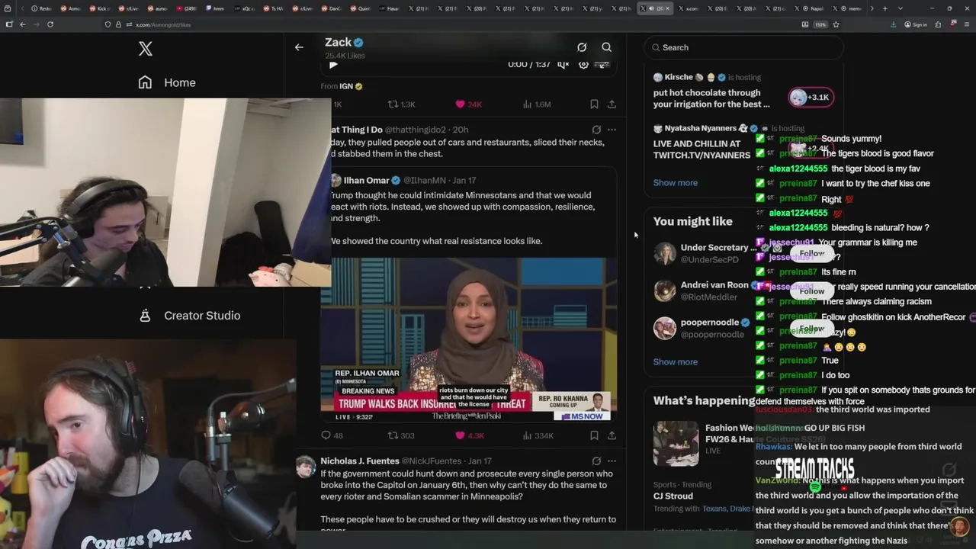
Task: Unlike the IGN post with 24K likes
Action: click(x=468, y=104)
